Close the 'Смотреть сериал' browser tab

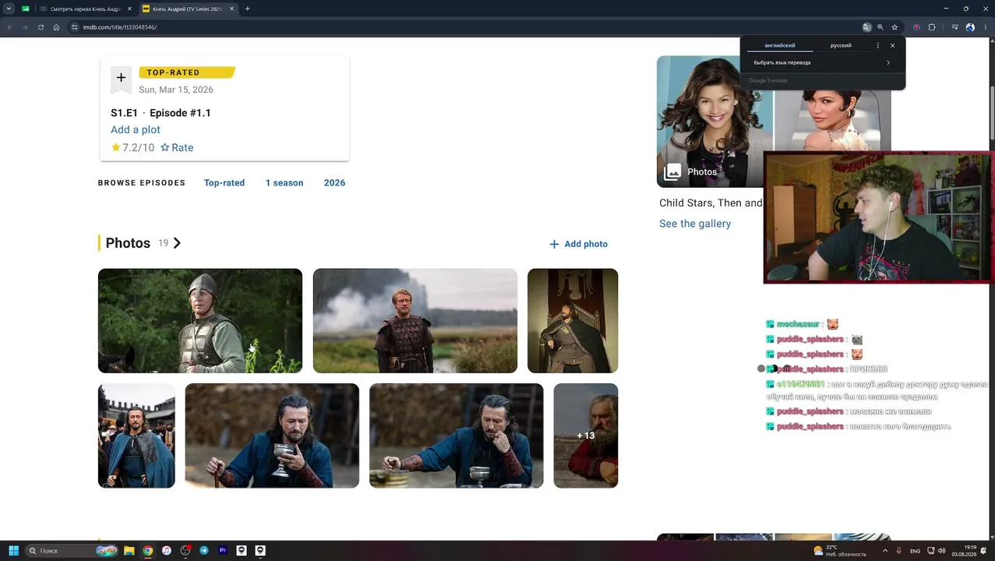[x=129, y=9]
